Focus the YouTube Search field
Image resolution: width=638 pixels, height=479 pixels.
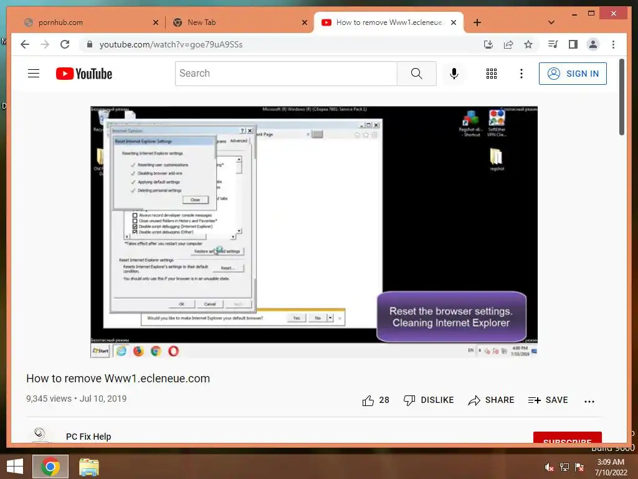click(286, 74)
